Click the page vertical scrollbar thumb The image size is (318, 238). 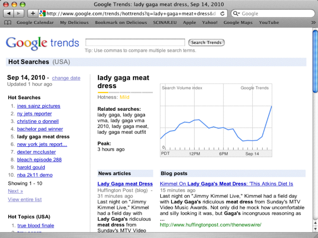pos(315,61)
